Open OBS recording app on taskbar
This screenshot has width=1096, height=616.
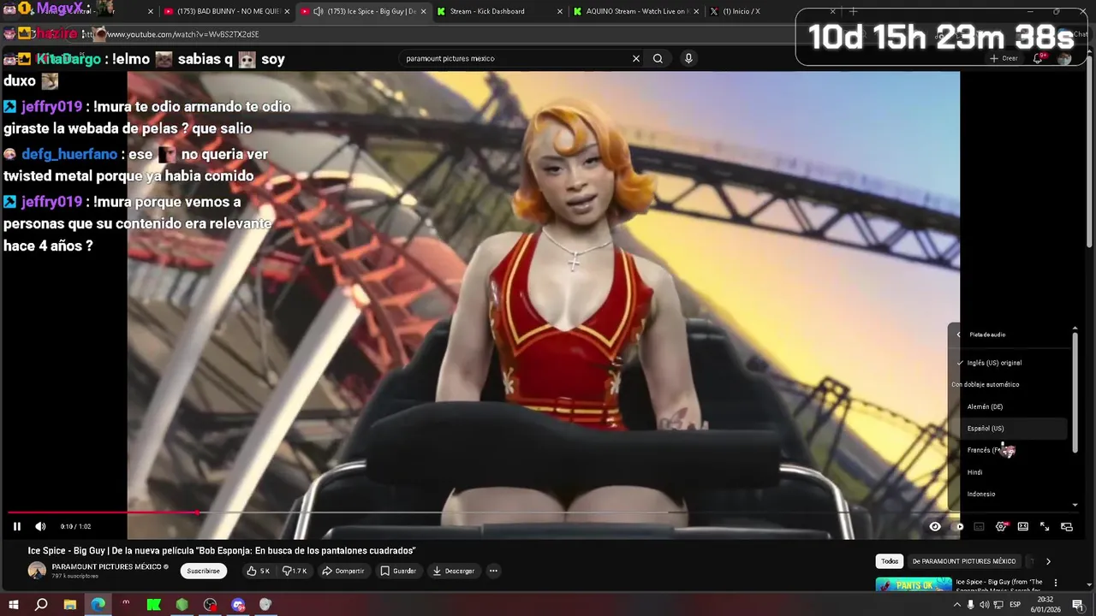[211, 605]
